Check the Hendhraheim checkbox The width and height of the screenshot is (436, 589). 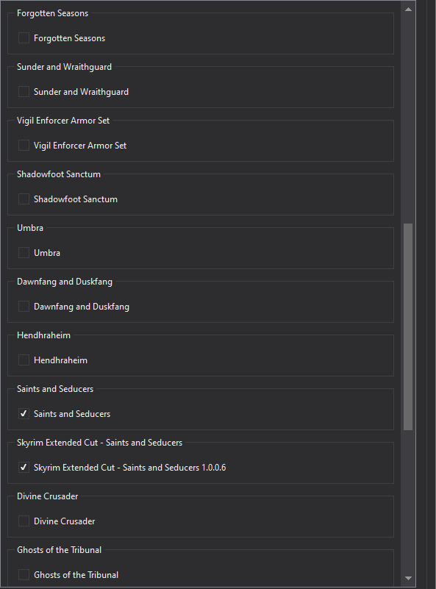pyautogui.click(x=24, y=360)
